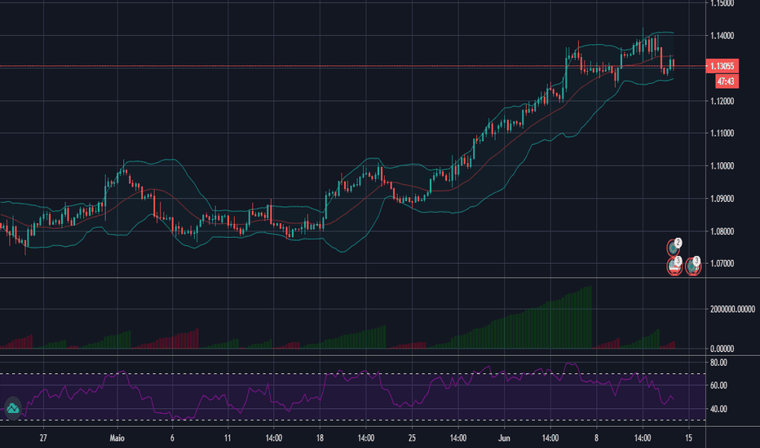The height and width of the screenshot is (448, 760).
Task: Click the current price label 1.13055
Action: [722, 66]
